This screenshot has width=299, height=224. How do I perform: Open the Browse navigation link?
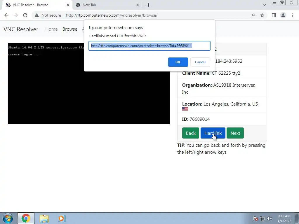click(70, 29)
